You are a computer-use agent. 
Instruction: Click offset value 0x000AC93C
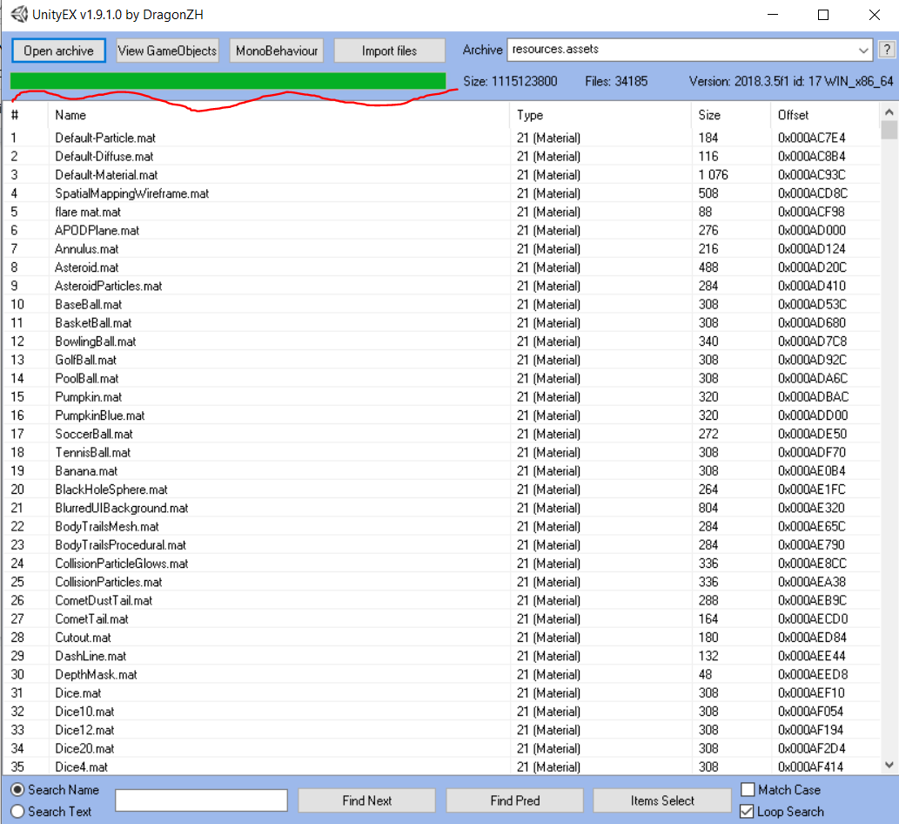pyautogui.click(x=811, y=174)
